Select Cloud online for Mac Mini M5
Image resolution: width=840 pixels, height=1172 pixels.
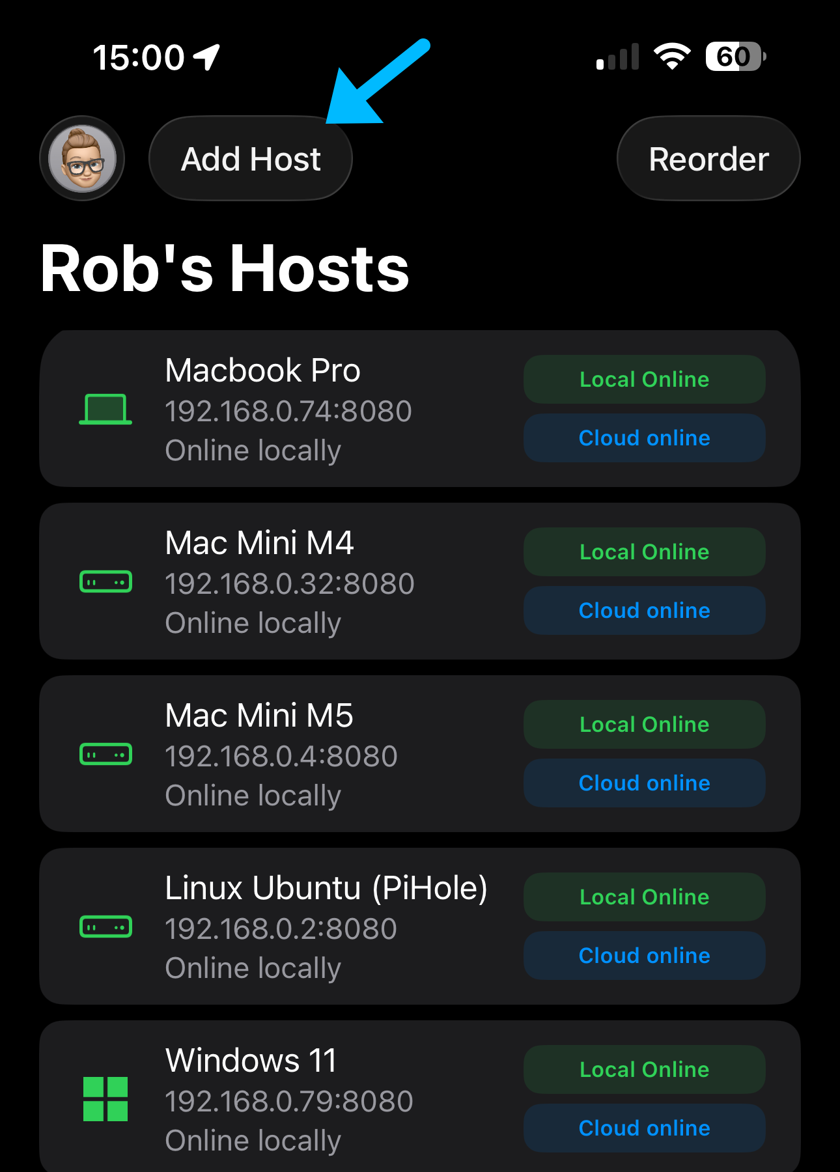[645, 783]
